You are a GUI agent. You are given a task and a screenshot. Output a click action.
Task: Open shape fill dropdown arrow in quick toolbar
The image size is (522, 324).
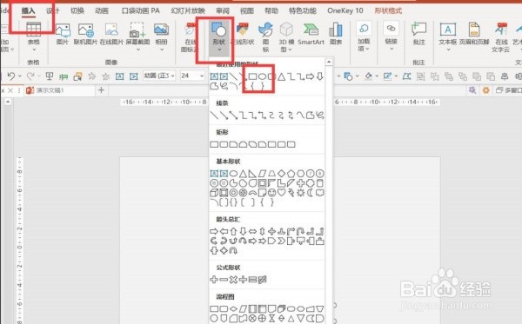point(378,76)
